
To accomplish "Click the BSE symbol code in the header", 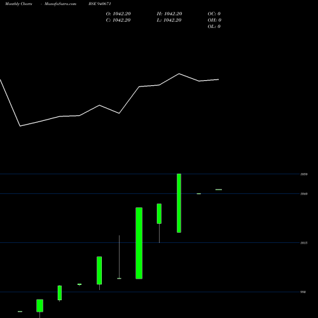I will [100, 4].
